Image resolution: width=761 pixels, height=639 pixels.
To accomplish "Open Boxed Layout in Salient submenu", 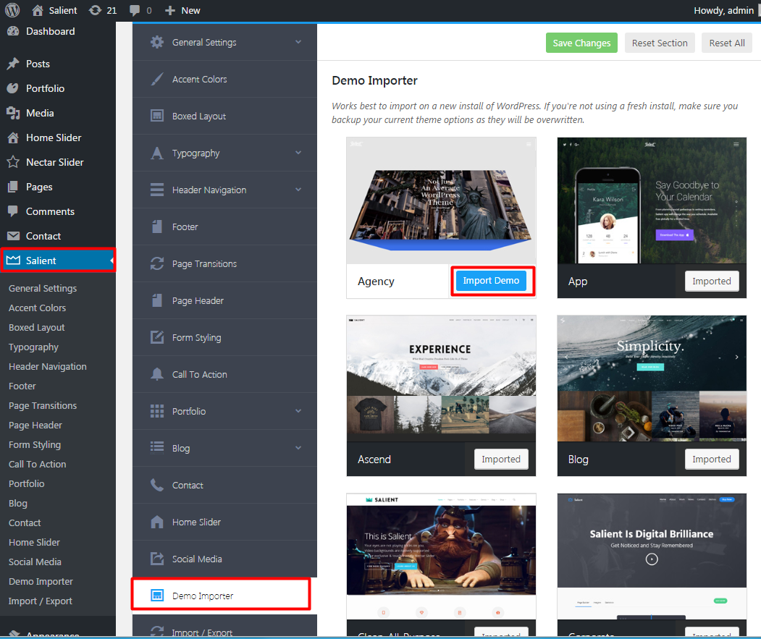I will 37,328.
